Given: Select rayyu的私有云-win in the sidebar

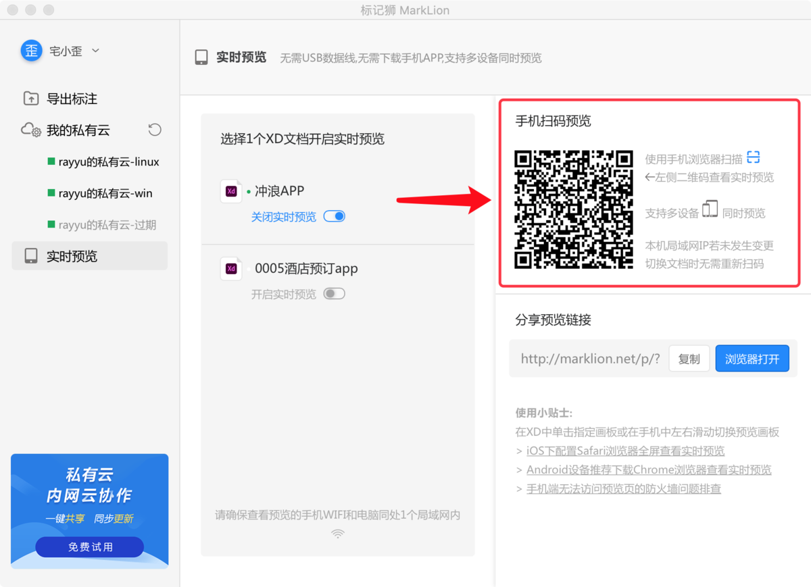Looking at the screenshot, I should (x=105, y=193).
